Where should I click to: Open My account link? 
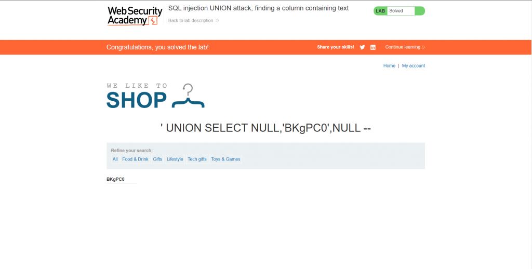413,66
